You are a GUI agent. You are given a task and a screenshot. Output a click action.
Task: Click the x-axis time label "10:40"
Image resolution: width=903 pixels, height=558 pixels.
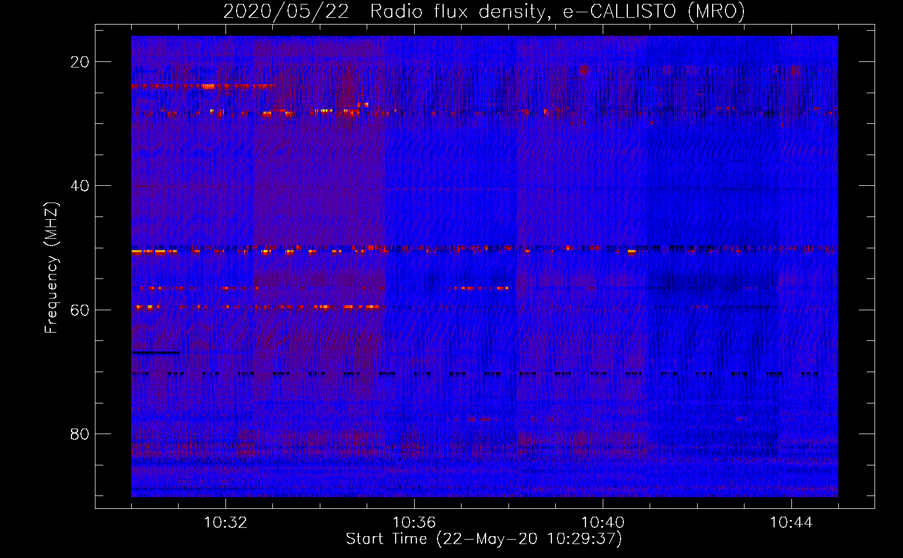click(x=603, y=523)
